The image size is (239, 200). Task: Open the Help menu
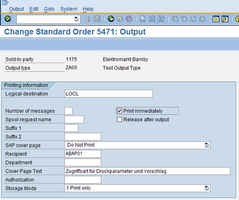[88, 9]
